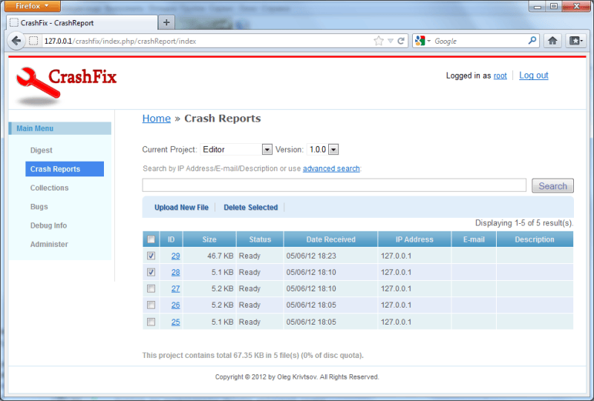The width and height of the screenshot is (594, 401).
Task: Expand the Version dropdown
Action: 333,150
